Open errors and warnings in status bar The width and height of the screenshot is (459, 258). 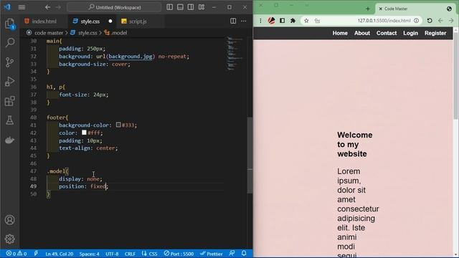(x=16, y=254)
